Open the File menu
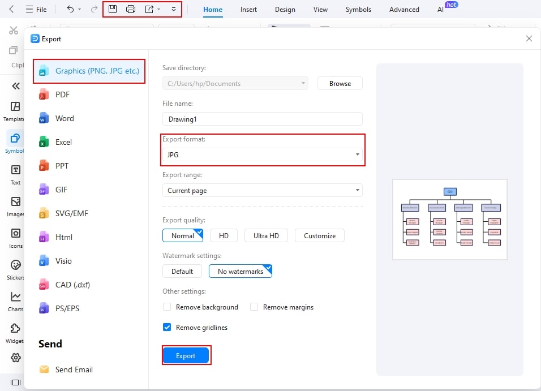The width and height of the screenshot is (541, 391). (x=37, y=9)
